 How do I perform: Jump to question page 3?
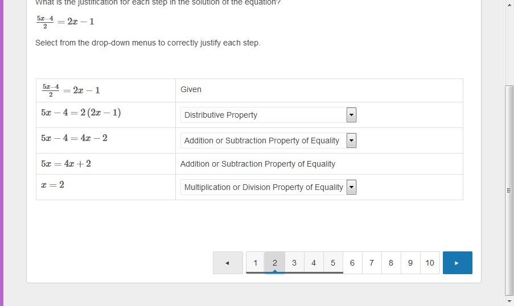tap(294, 263)
